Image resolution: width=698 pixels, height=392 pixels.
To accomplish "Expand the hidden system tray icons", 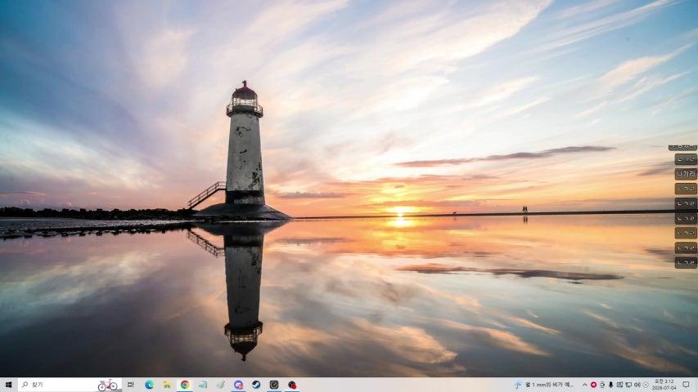I will point(584,385).
